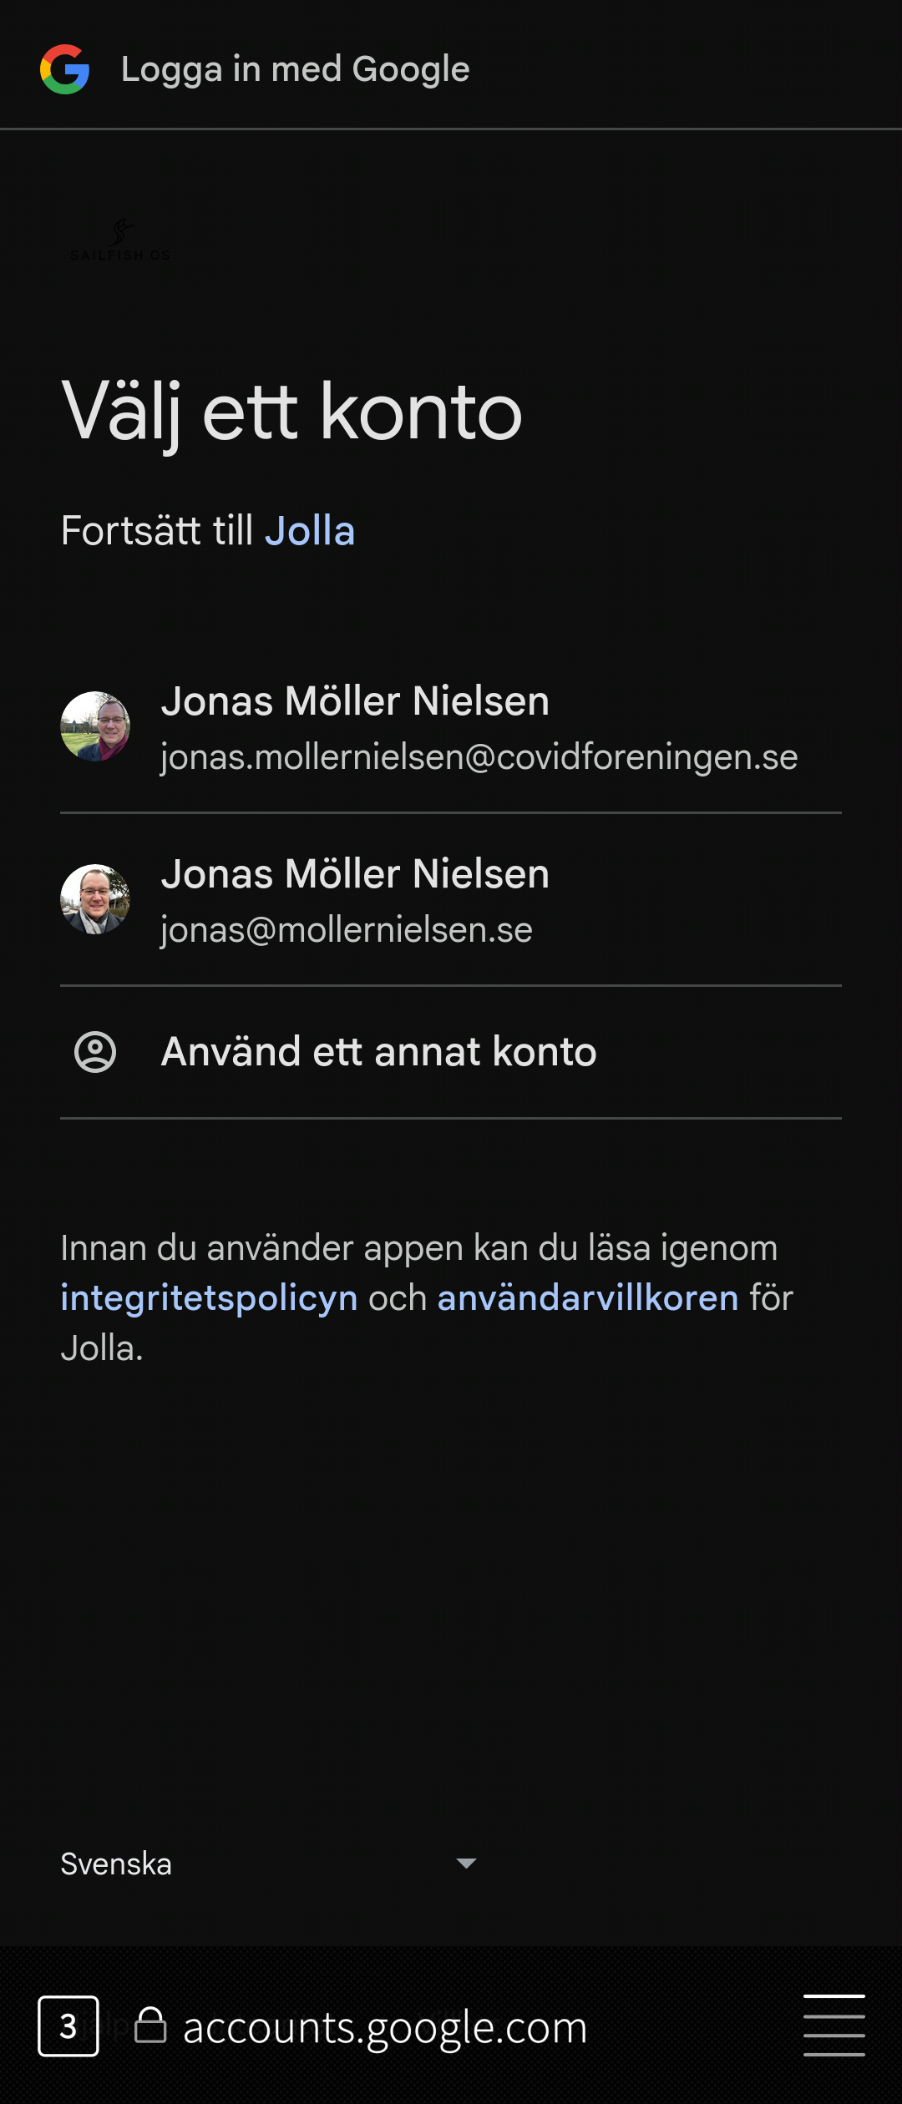The image size is (902, 2104).
Task: Select "Använd ett annat konto" option
Action: (378, 1052)
